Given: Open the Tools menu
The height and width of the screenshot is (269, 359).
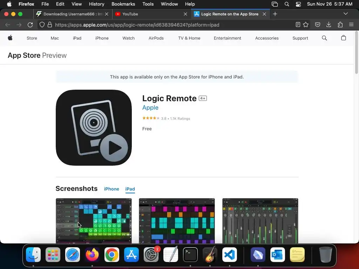Looking at the screenshot, I should pyautogui.click(x=148, y=4).
